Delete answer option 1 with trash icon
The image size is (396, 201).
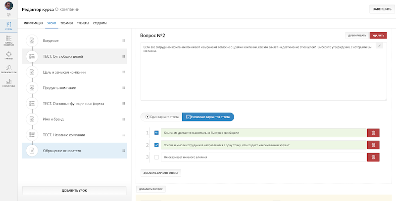tap(373, 133)
